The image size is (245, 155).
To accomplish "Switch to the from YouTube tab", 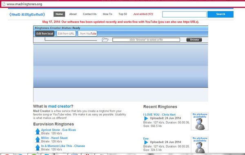I will pos(87,34).
